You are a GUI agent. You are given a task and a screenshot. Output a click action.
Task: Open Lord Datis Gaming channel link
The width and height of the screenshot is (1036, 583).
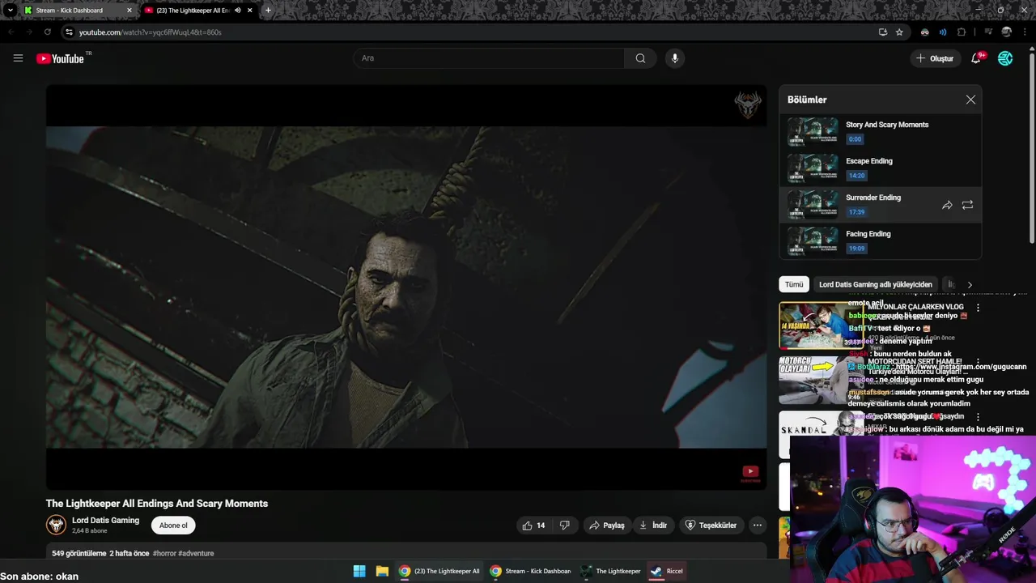pyautogui.click(x=105, y=521)
